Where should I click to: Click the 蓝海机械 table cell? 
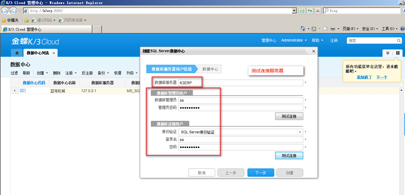58,91
